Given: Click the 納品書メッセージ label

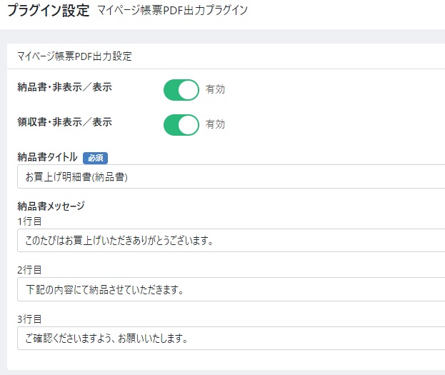Looking at the screenshot, I should (x=51, y=206).
